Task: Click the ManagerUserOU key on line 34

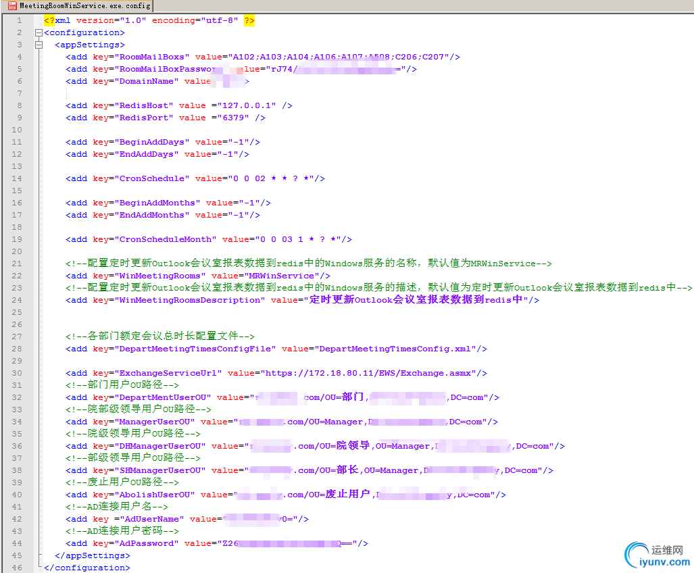Action: click(155, 422)
